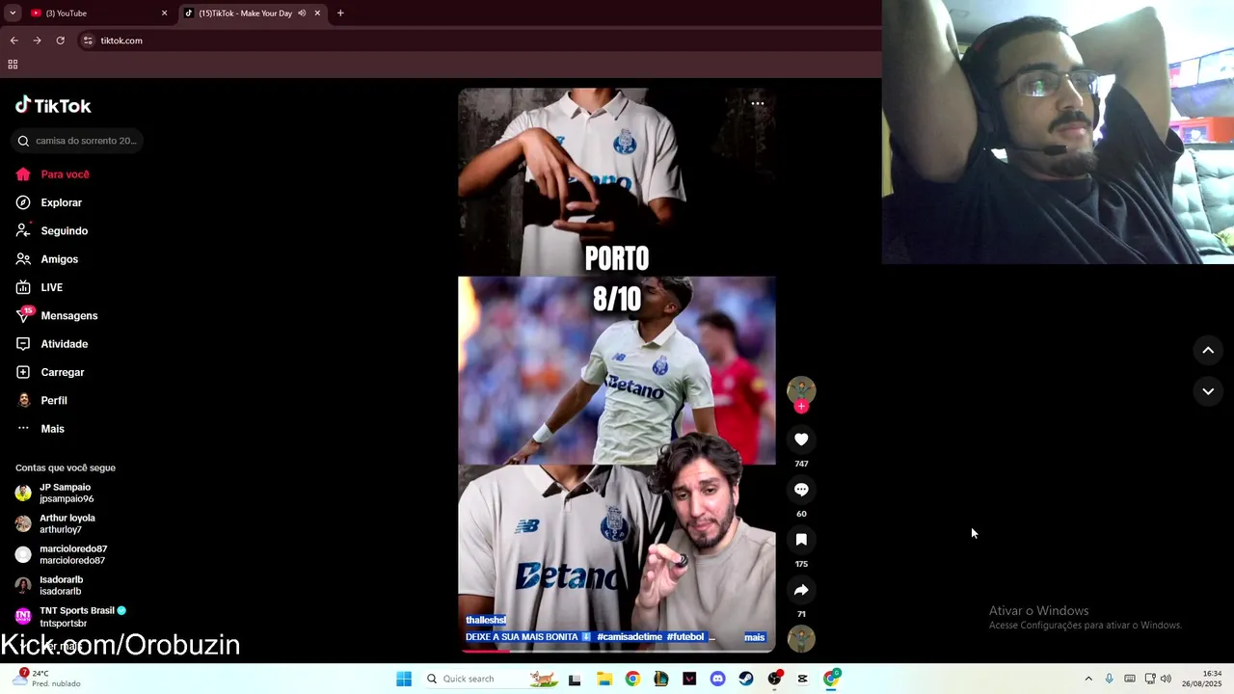
Task: Open Isadorarlb followed account
Action: coord(48,585)
